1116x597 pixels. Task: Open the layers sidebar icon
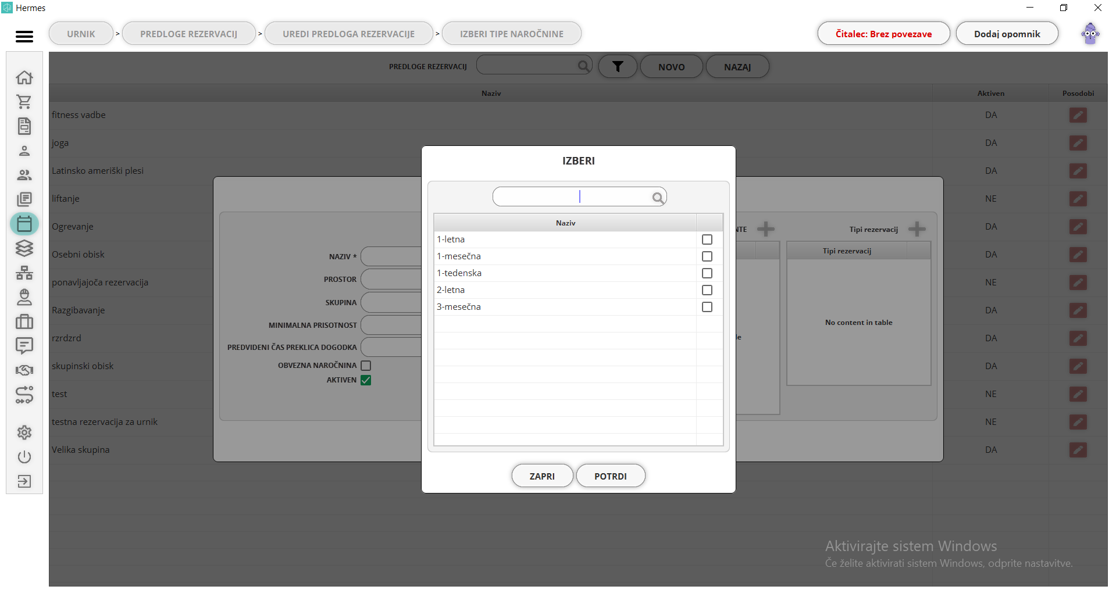pos(24,248)
